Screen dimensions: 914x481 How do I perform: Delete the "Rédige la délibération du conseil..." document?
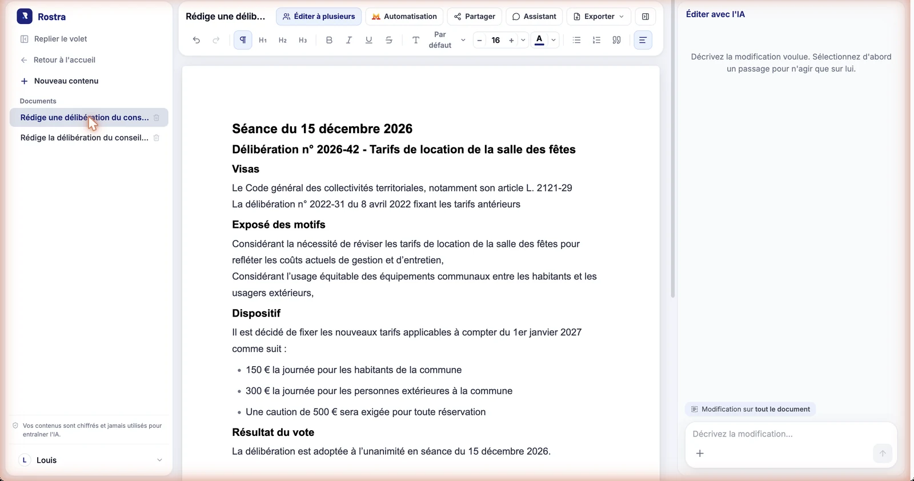click(x=157, y=138)
